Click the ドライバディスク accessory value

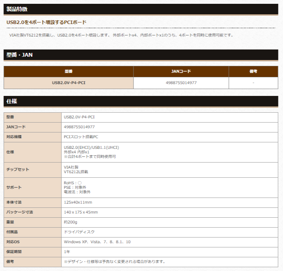79,232
